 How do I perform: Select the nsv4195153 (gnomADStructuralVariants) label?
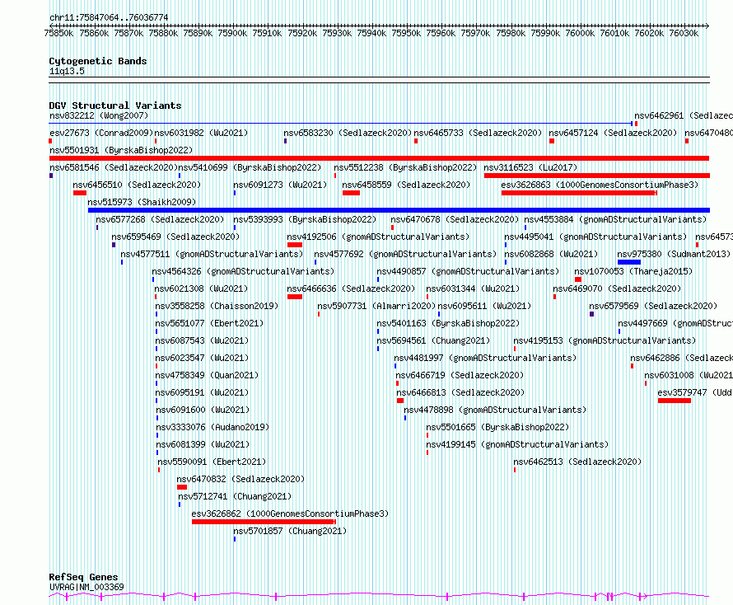point(605,340)
